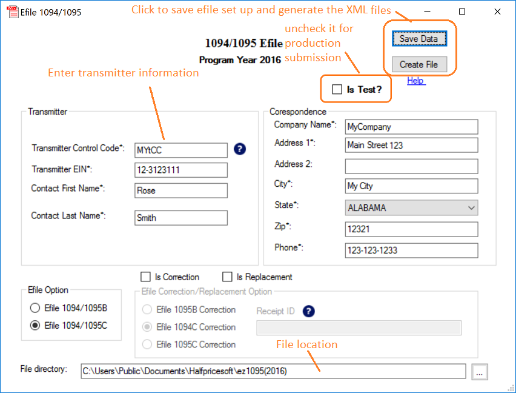516x393 pixels.
Task: Click the Contact Last Name field
Action: click(181, 218)
